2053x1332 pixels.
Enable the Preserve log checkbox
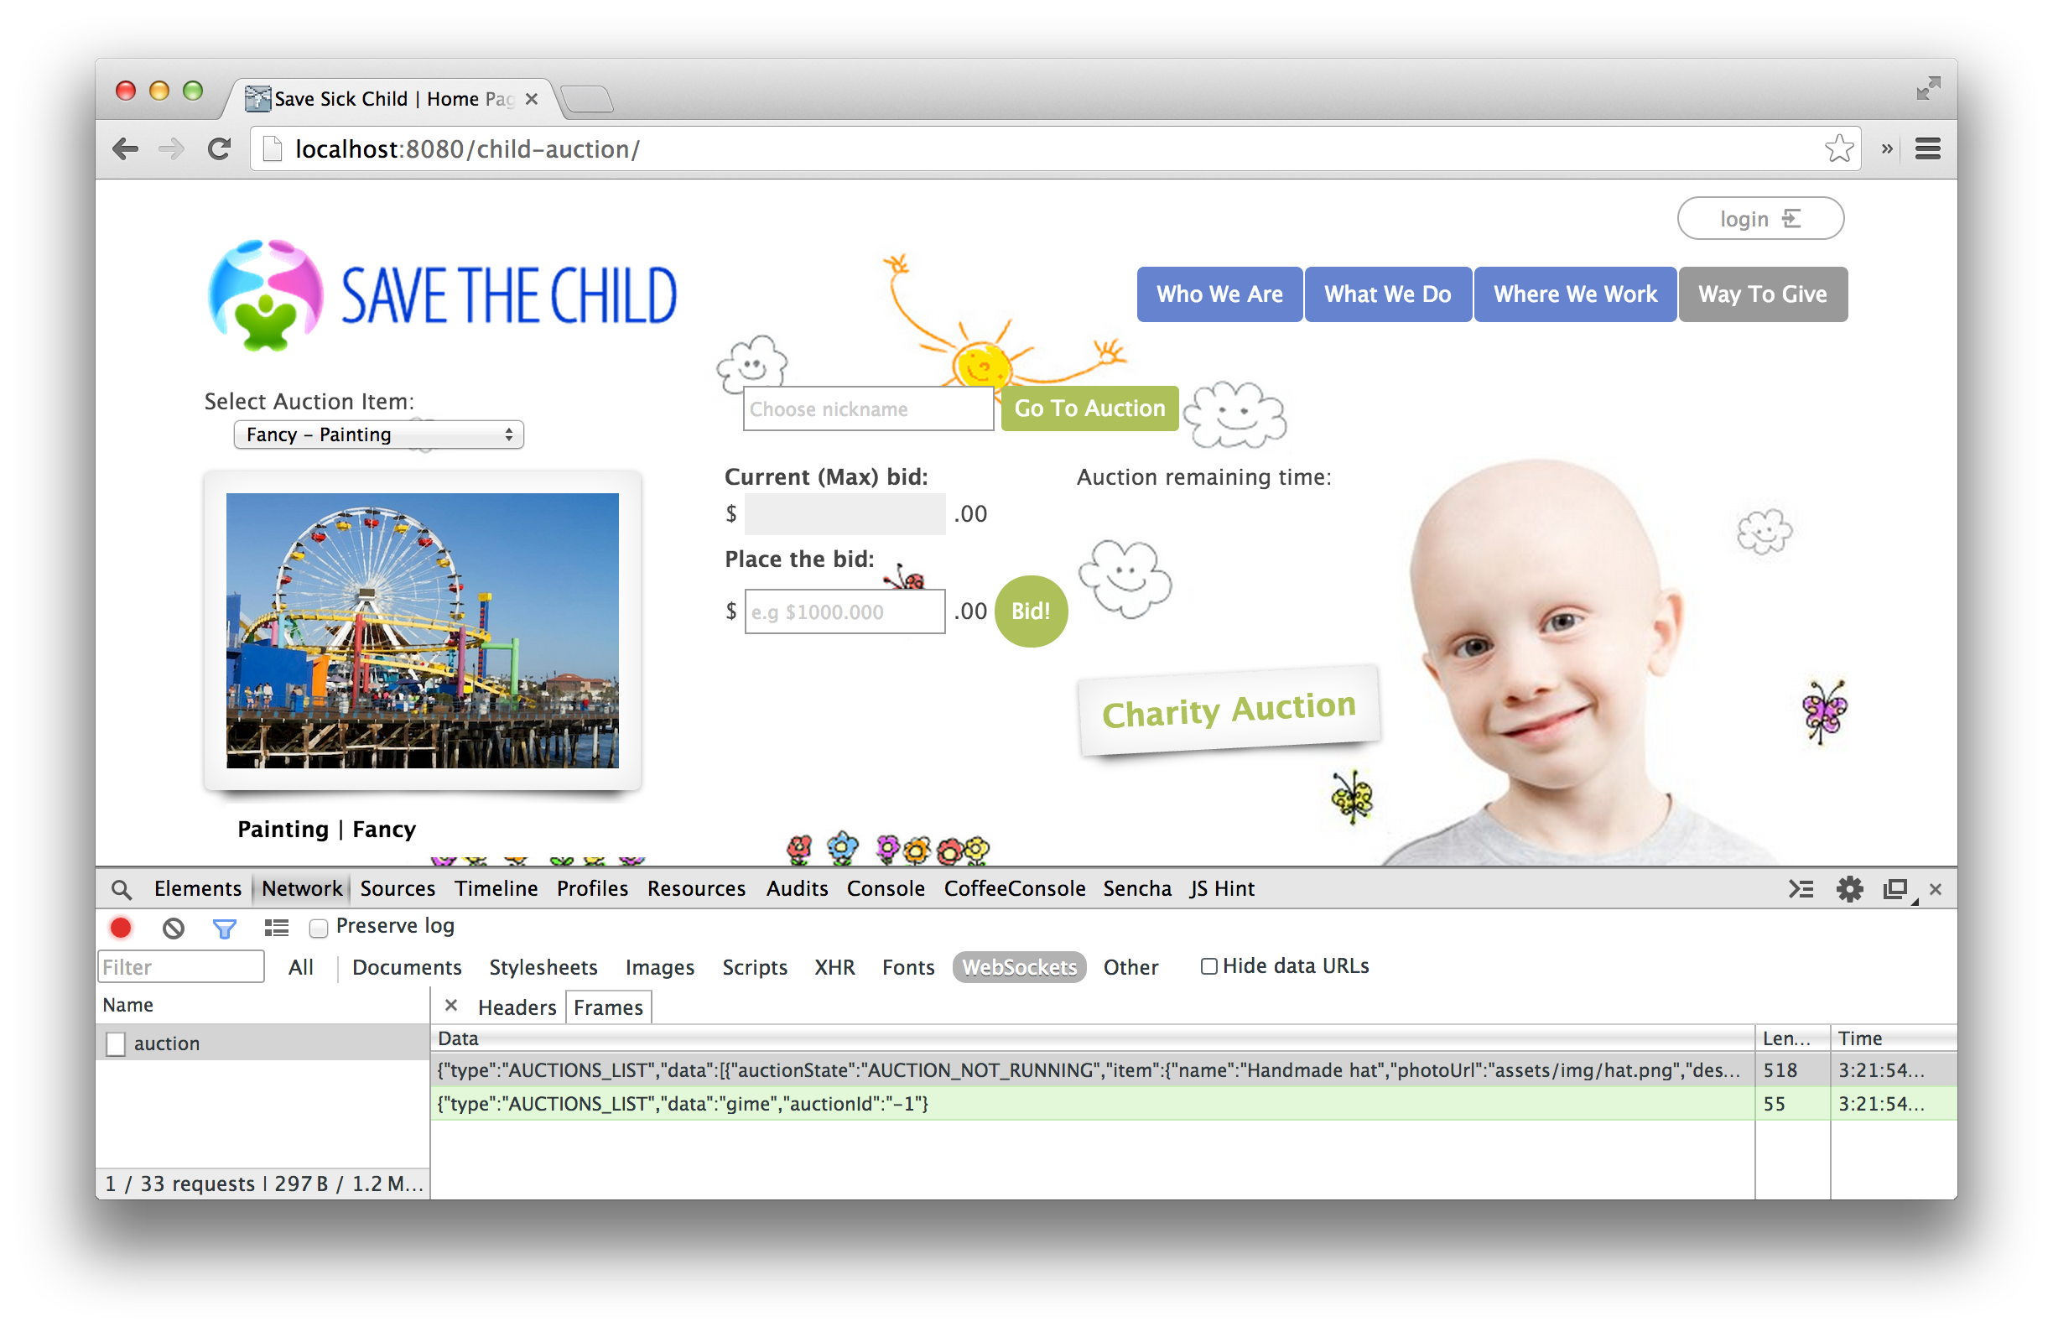click(x=320, y=929)
